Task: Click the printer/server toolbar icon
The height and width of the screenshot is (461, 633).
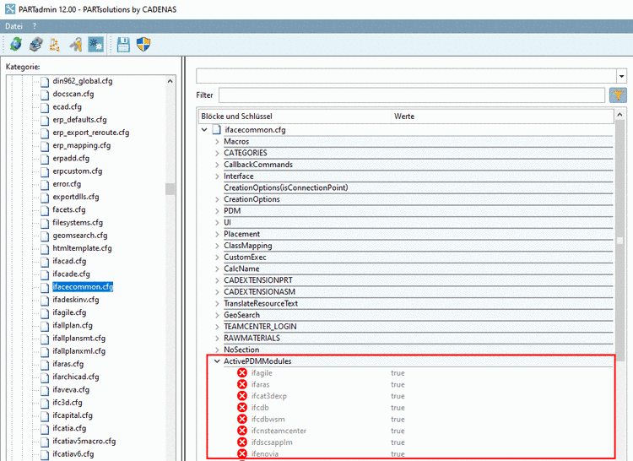Action: coord(36,44)
